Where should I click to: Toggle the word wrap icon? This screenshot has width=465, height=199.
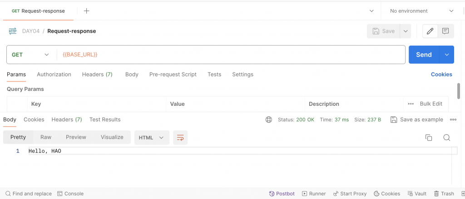181,137
